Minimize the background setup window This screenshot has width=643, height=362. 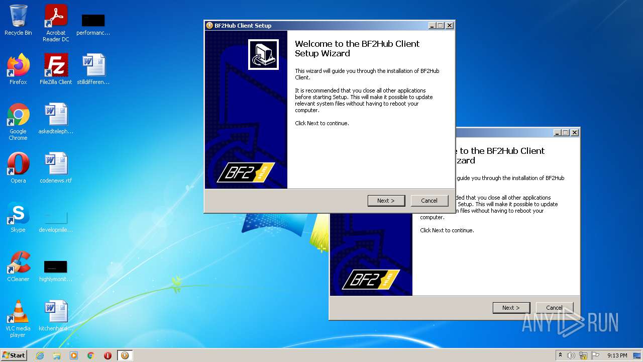tap(557, 133)
